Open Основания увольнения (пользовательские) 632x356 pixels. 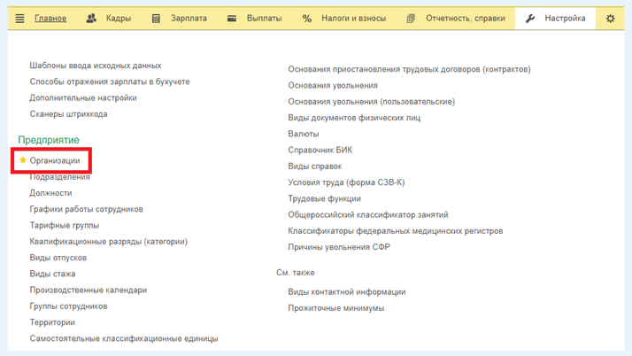371,102
